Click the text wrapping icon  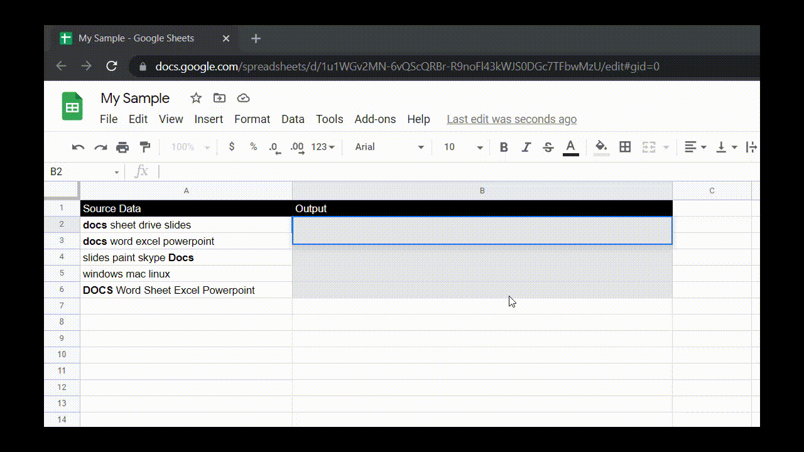751,147
